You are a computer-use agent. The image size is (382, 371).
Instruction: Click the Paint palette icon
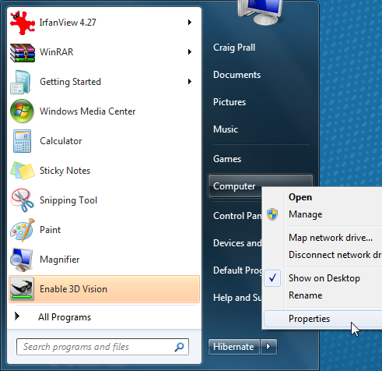pyautogui.click(x=23, y=230)
